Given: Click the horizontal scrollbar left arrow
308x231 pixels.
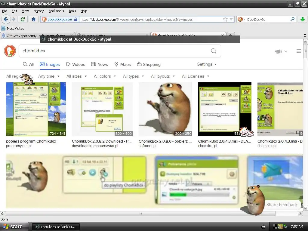Looking at the screenshot, I should point(2,214).
